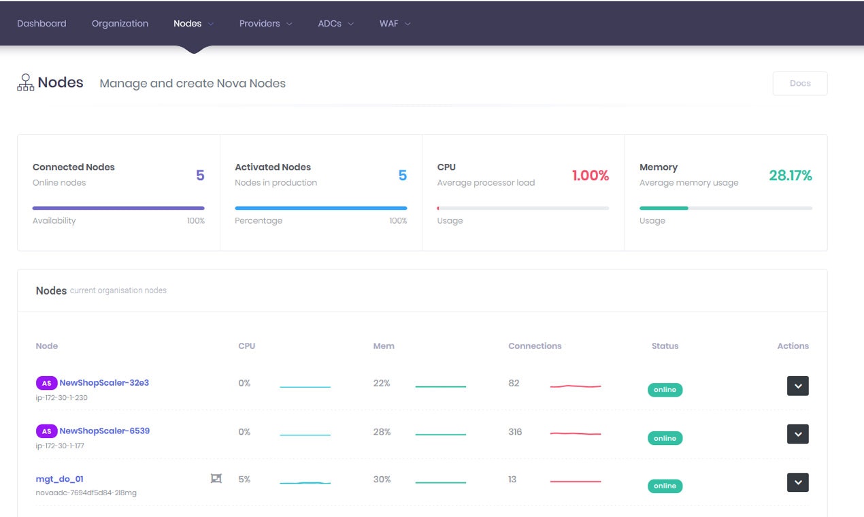This screenshot has height=517, width=864.
Task: Click the Connected Nodes card title
Action: tap(73, 167)
